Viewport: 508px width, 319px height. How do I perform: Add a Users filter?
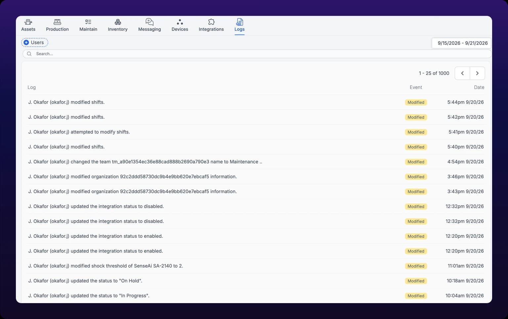(35, 42)
